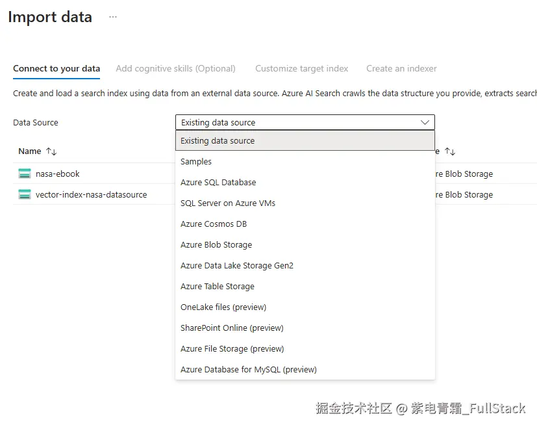Pick Azure Data Lake Storage Gen2
The width and height of the screenshot is (537, 427).
click(x=237, y=265)
